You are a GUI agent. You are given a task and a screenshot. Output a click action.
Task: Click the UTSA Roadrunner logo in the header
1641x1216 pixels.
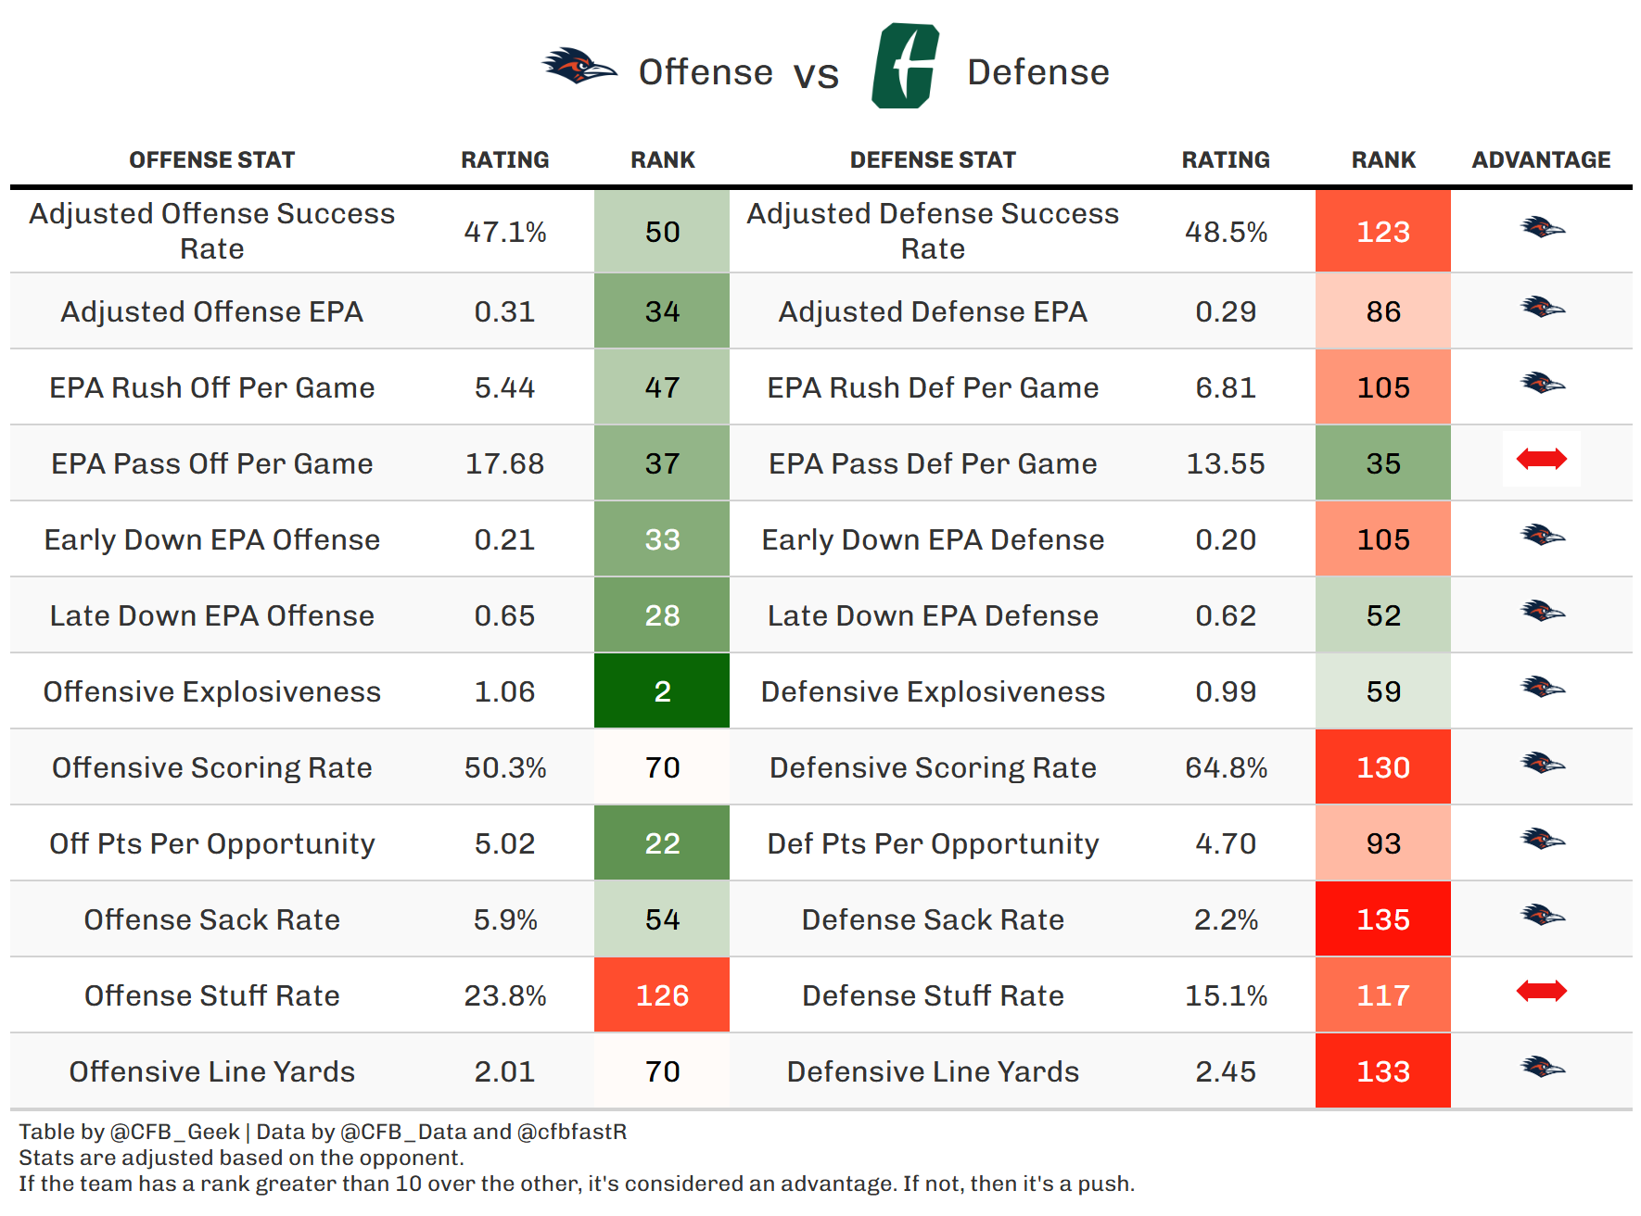pyautogui.click(x=579, y=67)
